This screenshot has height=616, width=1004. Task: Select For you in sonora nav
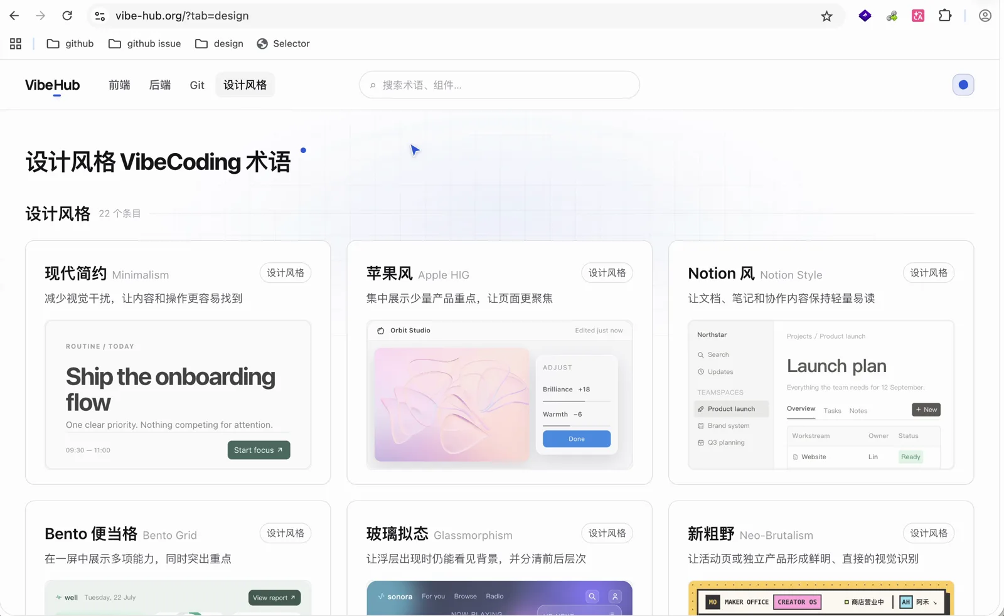[x=433, y=597]
